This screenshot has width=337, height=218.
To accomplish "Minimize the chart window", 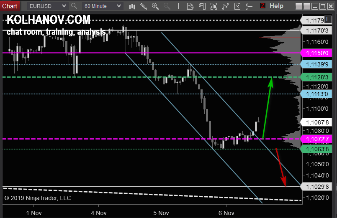I will click(315, 6).
